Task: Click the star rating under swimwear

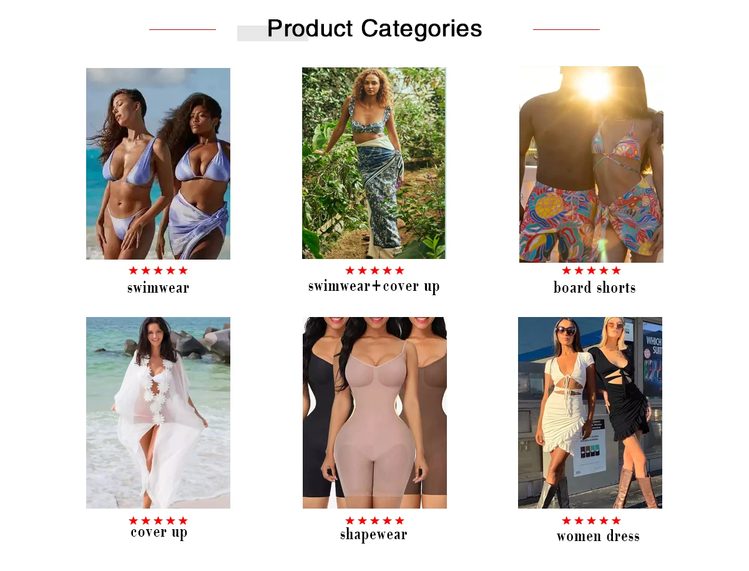Action: tap(158, 270)
